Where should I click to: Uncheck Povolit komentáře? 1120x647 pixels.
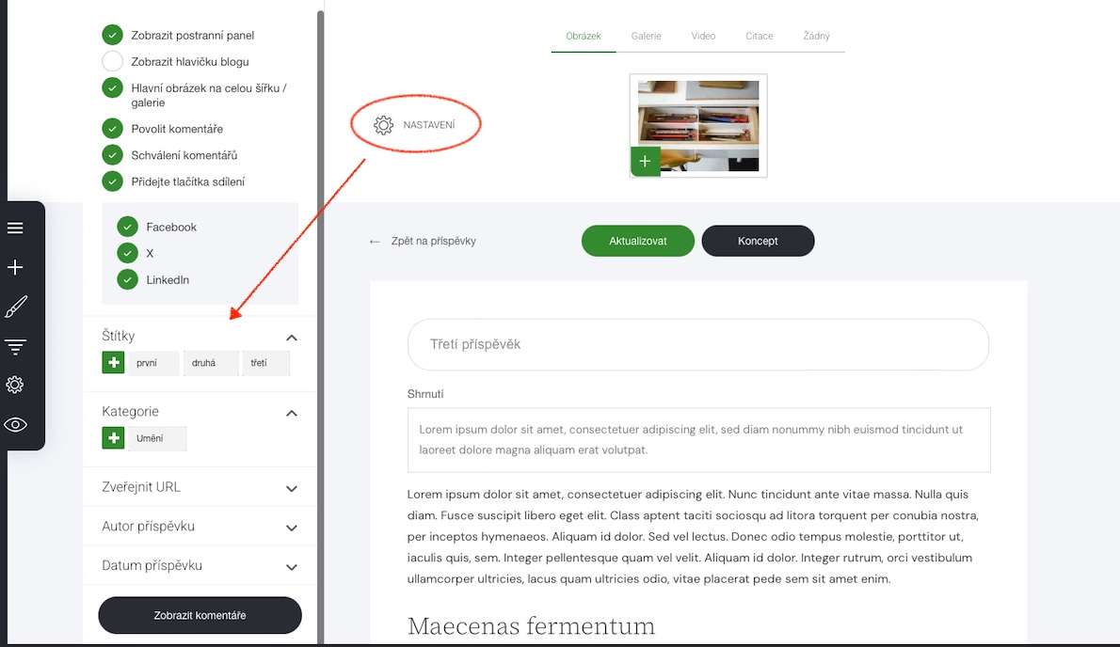(112, 129)
